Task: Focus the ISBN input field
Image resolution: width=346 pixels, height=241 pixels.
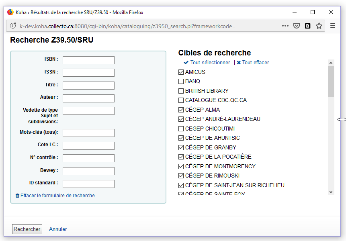Action: pyautogui.click(x=88, y=60)
